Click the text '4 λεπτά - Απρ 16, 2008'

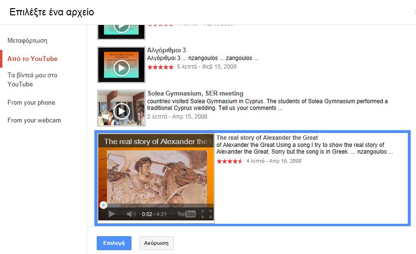click(274, 161)
